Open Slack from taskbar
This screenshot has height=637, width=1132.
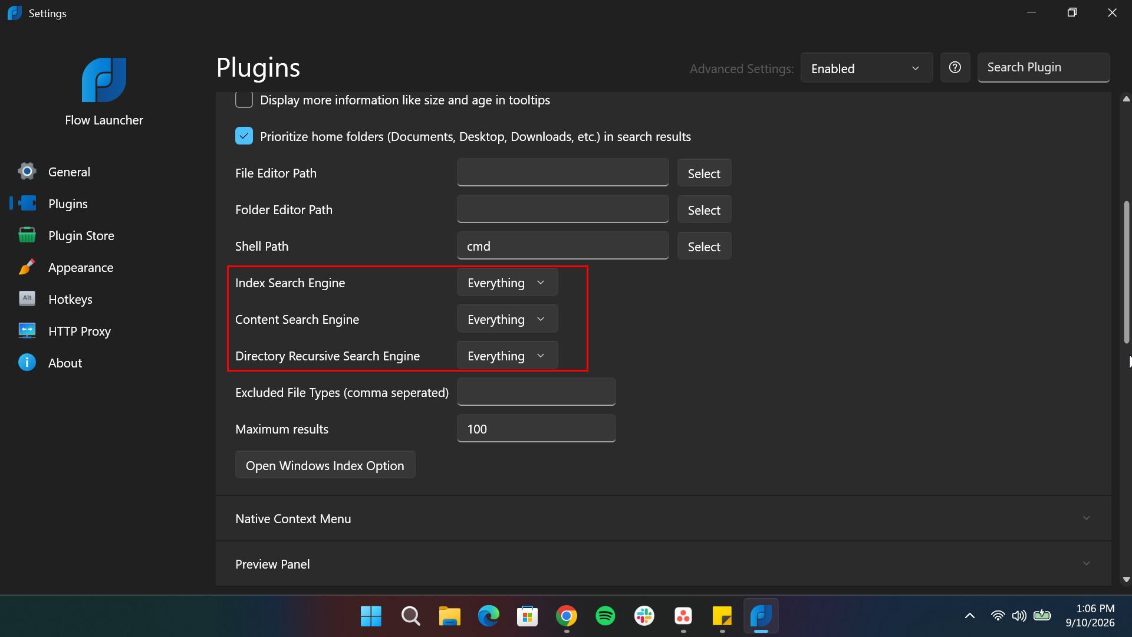(x=644, y=616)
